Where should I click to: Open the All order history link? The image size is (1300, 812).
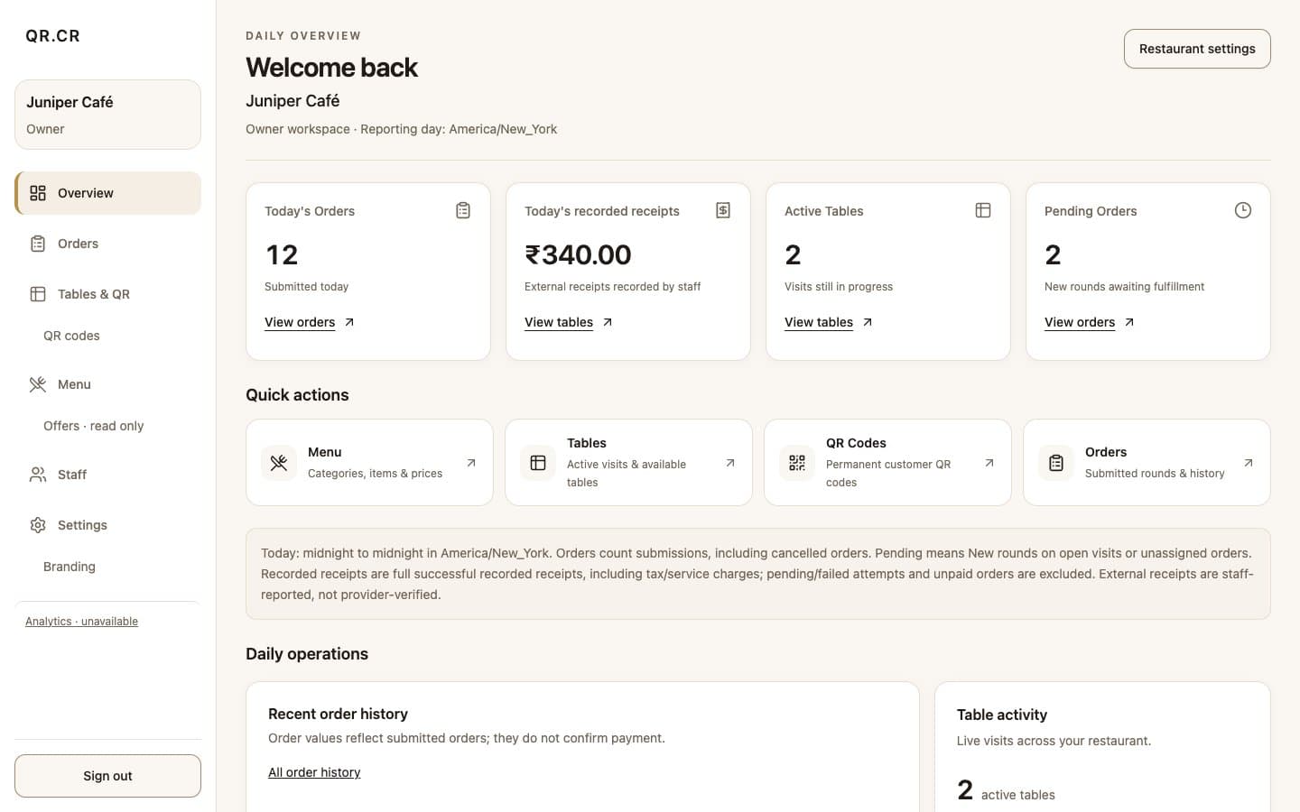click(x=314, y=772)
